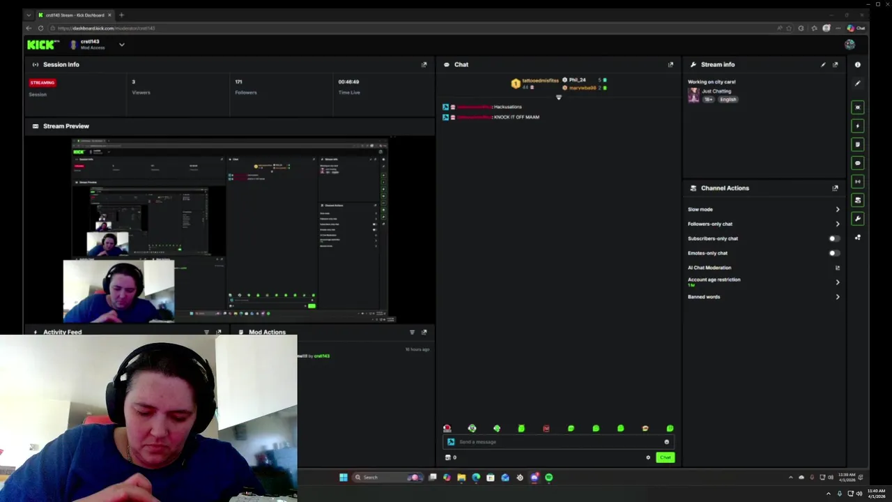Select the second emote in quick emotes row
Image resolution: width=892 pixels, height=502 pixels.
click(472, 429)
